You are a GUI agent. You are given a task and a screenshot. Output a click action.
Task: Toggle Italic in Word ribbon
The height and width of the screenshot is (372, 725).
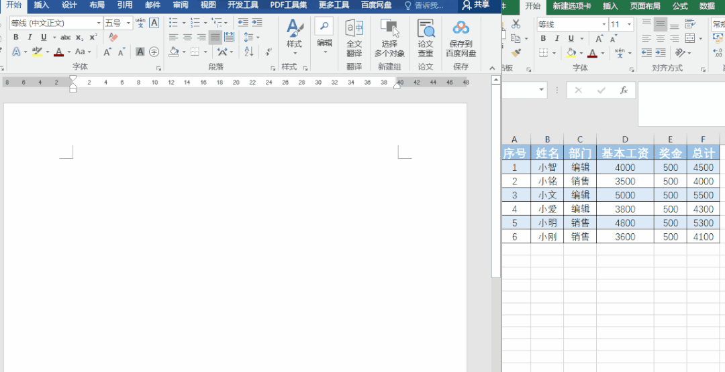(30, 38)
